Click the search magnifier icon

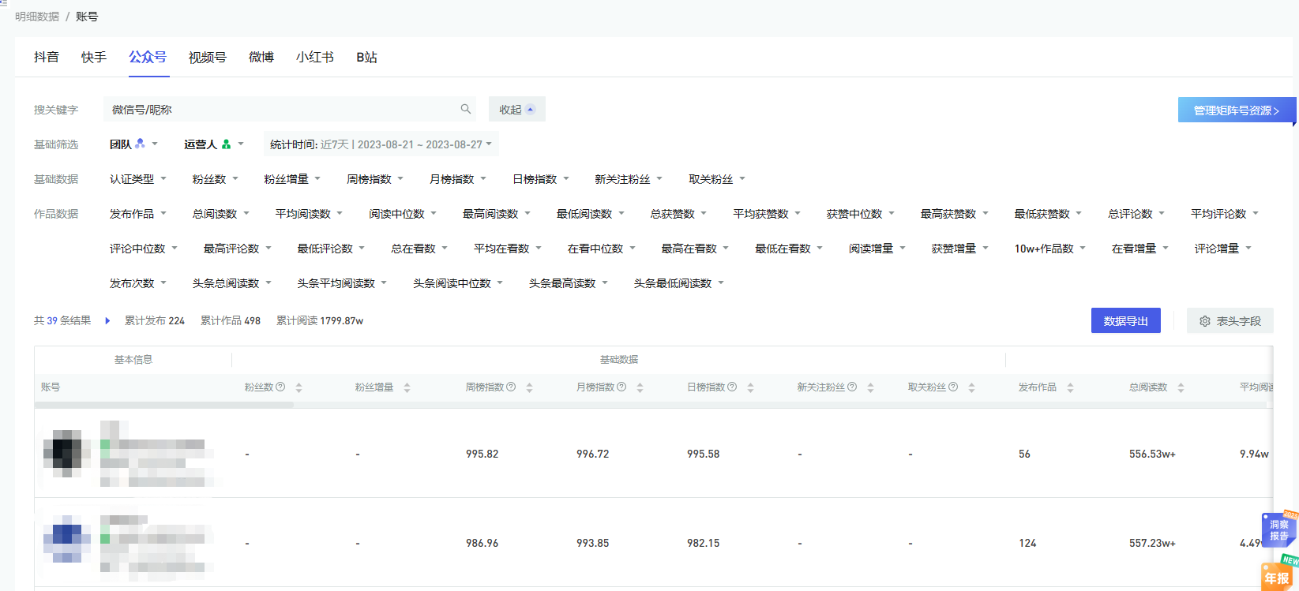(x=466, y=109)
